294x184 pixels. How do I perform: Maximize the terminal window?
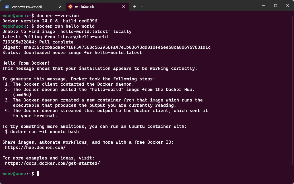point(276,6)
